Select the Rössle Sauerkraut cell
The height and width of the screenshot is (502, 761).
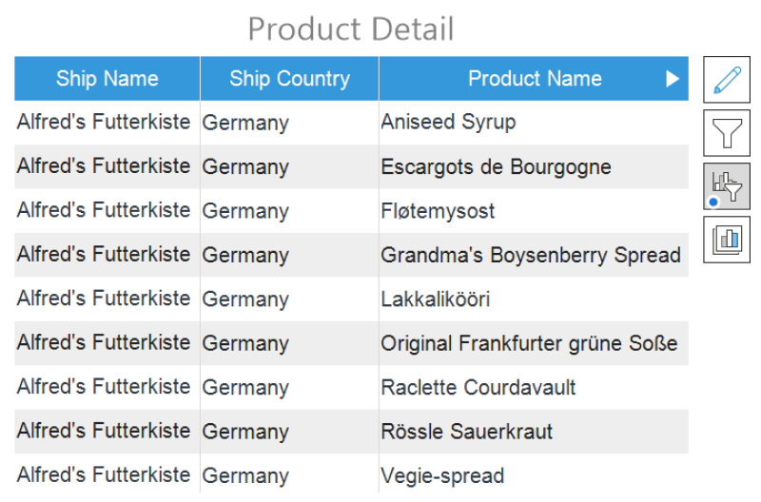tap(466, 432)
